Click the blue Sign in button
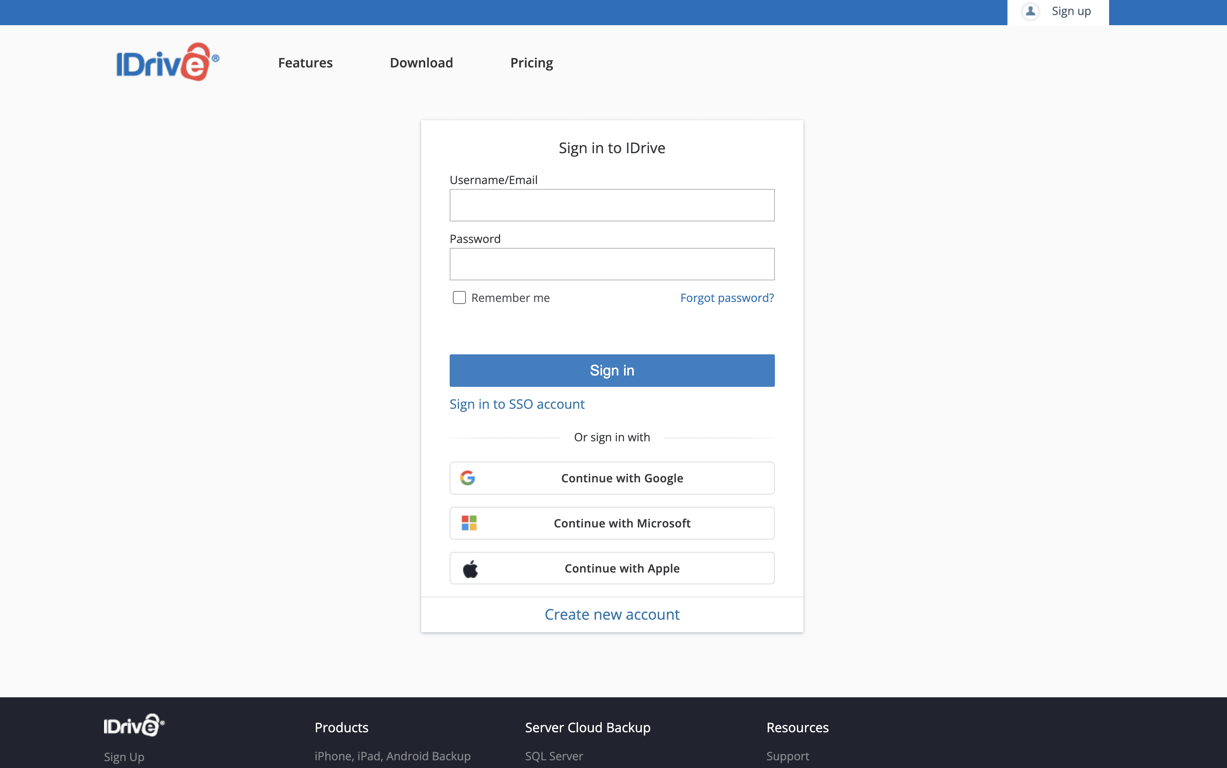The image size is (1227, 768). [x=612, y=371]
